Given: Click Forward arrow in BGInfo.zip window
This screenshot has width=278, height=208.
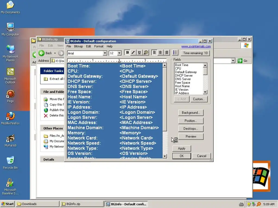Looking at the screenshot, I should 61,53.
